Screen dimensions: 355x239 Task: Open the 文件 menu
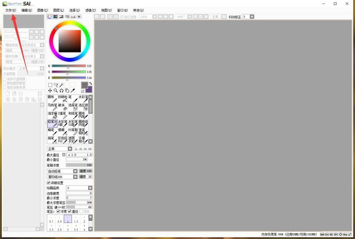[11, 10]
